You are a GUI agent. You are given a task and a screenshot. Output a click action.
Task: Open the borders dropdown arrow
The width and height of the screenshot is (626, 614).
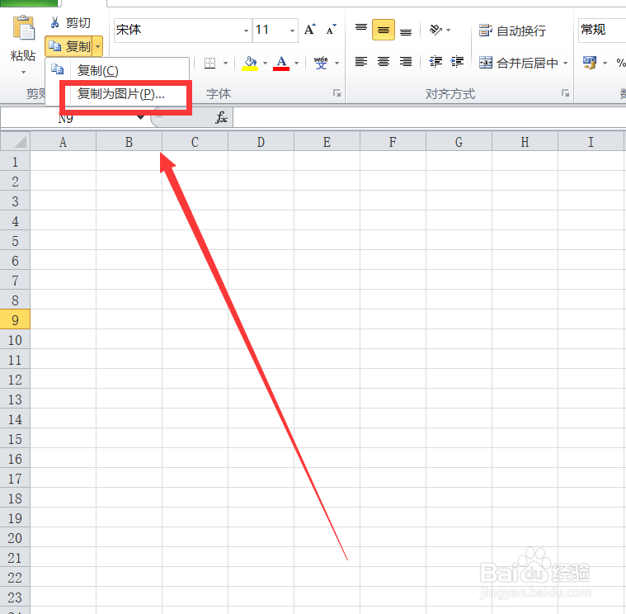click(225, 63)
